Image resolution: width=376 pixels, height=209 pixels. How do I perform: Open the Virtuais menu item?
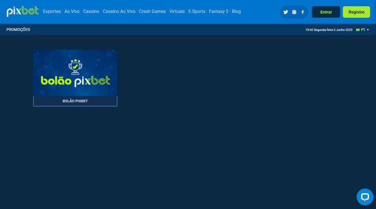(177, 12)
